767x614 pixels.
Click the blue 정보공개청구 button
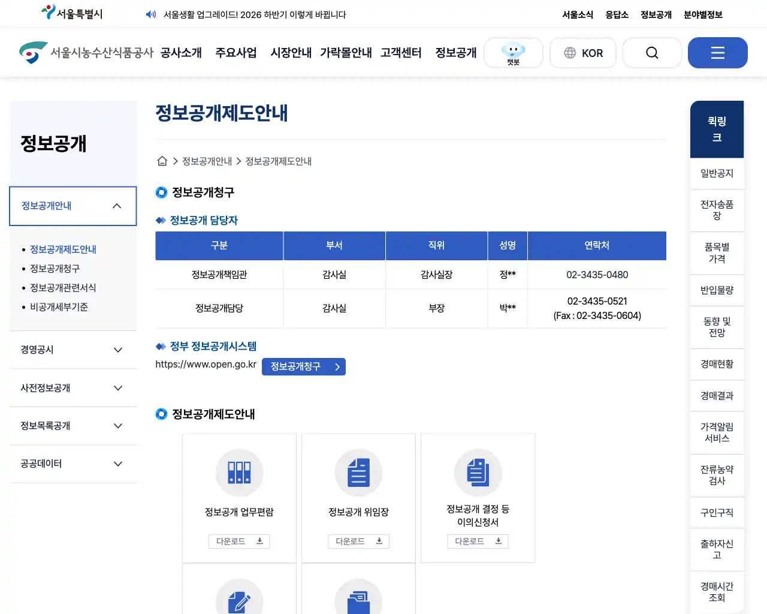coord(304,366)
